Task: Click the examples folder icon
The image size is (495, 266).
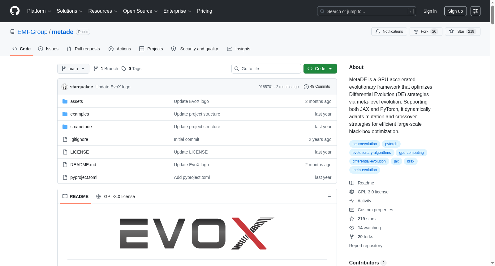Action: click(65, 114)
